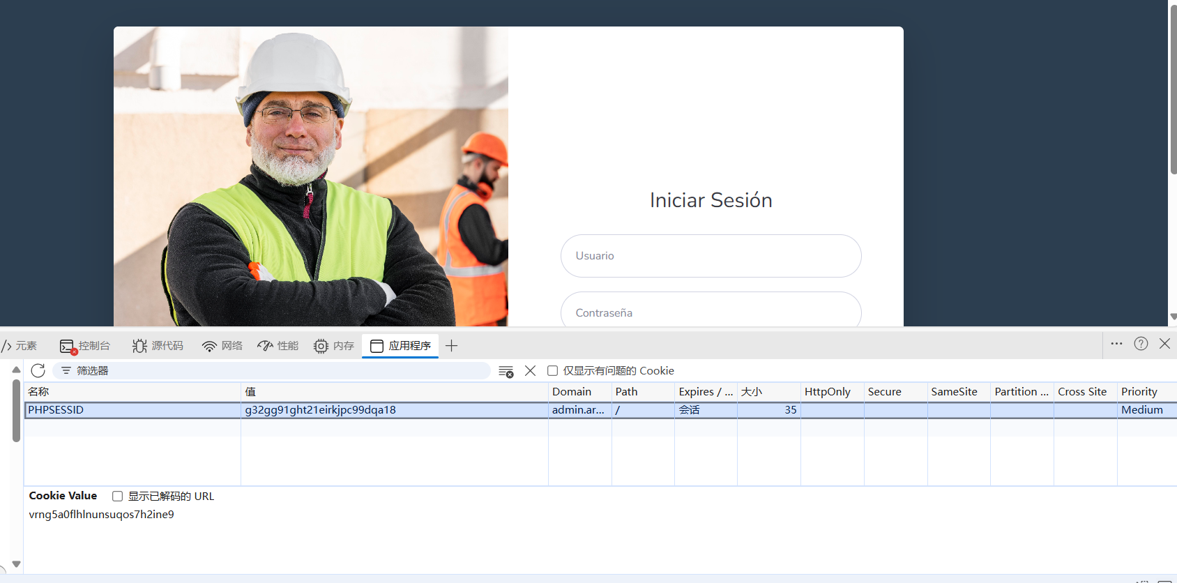Select the PHPSESSID cookie name cell
Image resolution: width=1177 pixels, height=583 pixels.
point(132,410)
